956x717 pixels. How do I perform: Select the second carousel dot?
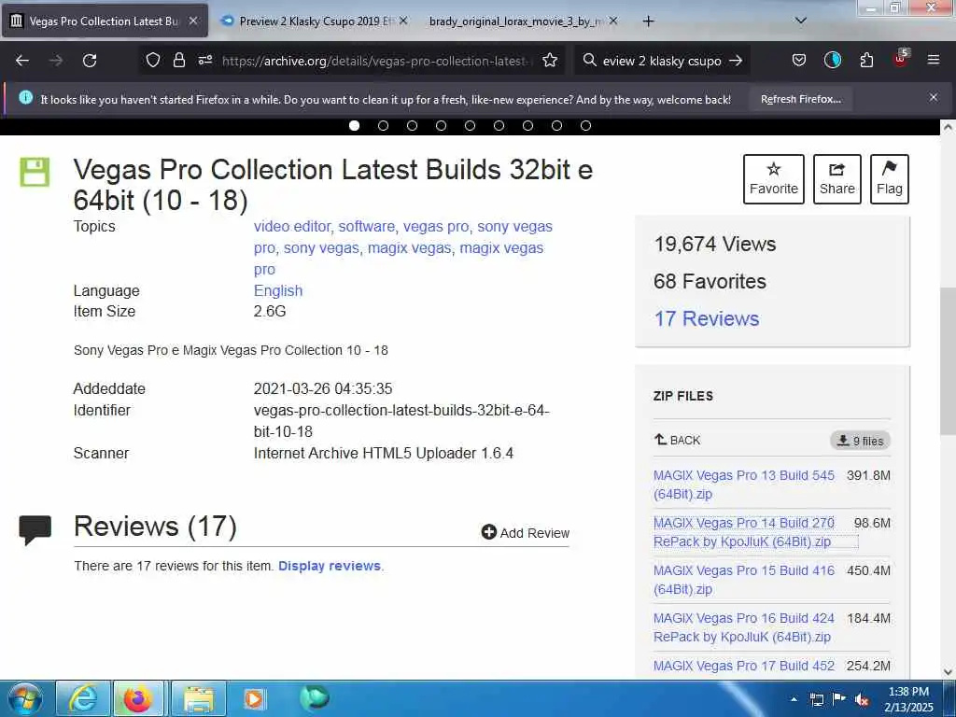[383, 126]
